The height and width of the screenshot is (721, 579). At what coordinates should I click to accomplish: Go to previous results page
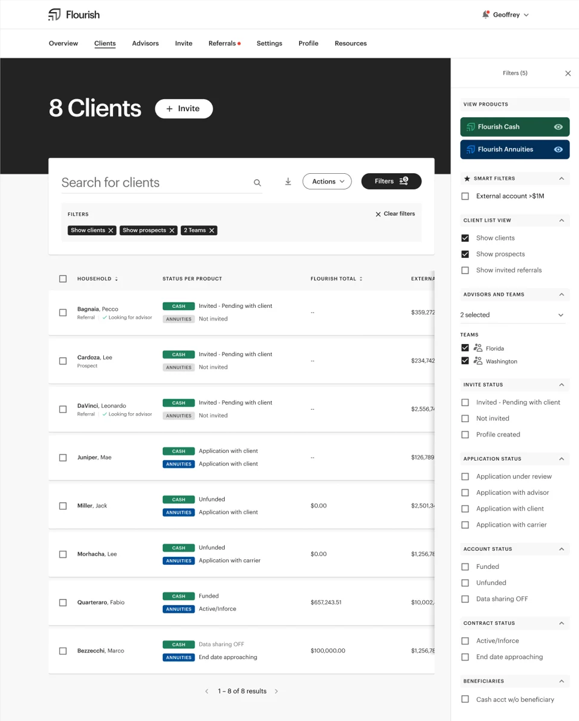click(207, 691)
